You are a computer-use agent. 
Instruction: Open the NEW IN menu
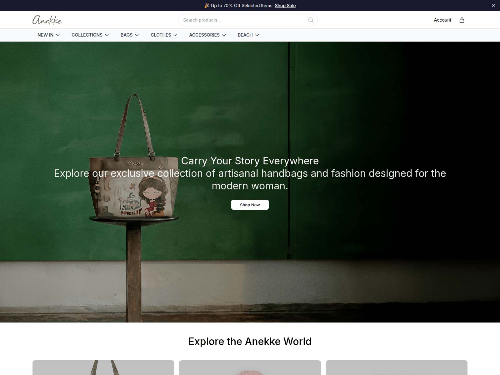[45, 35]
